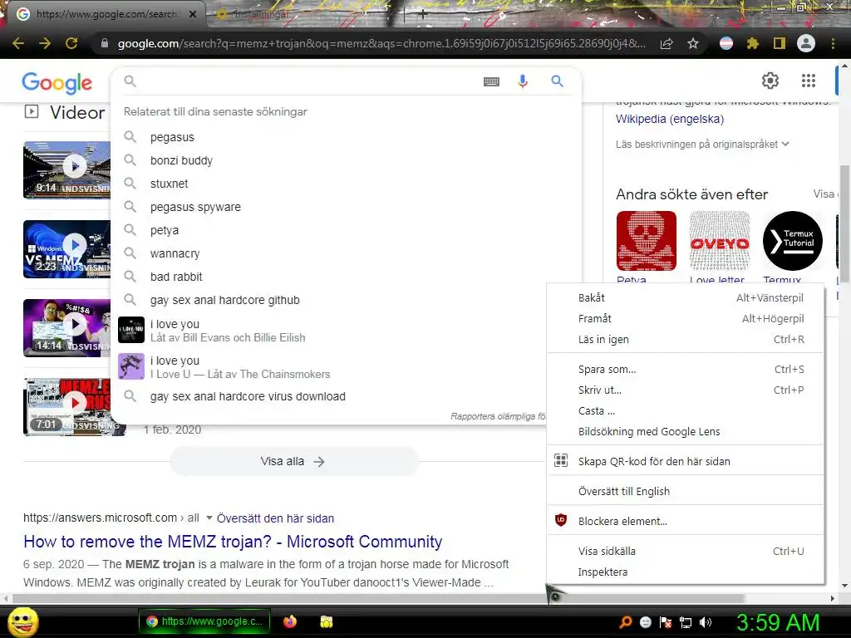
Task: Open 'How to remove the MEMZ trojan?' result
Action: click(x=233, y=542)
